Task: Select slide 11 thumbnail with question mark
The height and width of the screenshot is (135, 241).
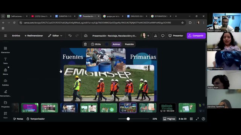Action: pos(187,108)
